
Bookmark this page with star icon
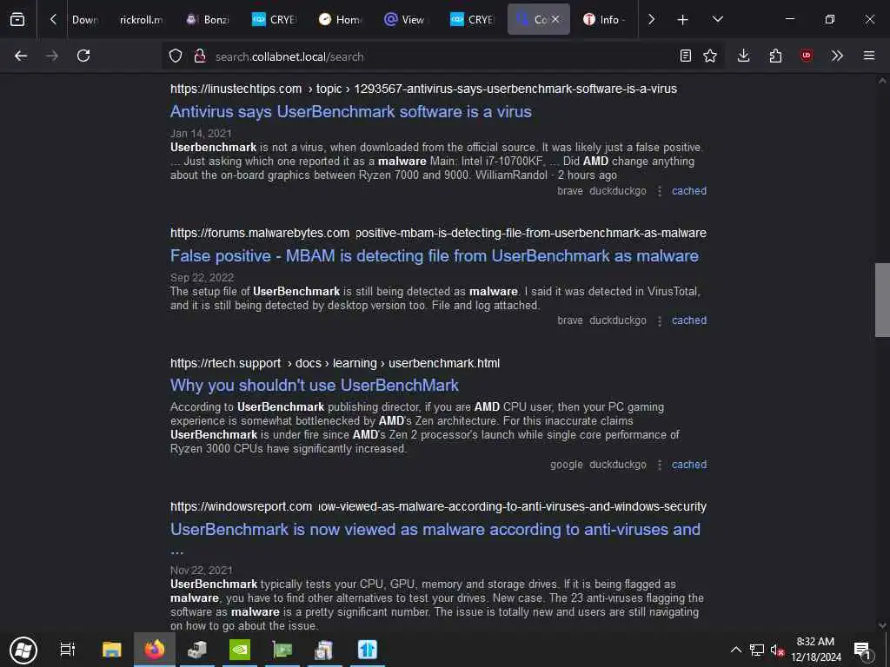(710, 56)
